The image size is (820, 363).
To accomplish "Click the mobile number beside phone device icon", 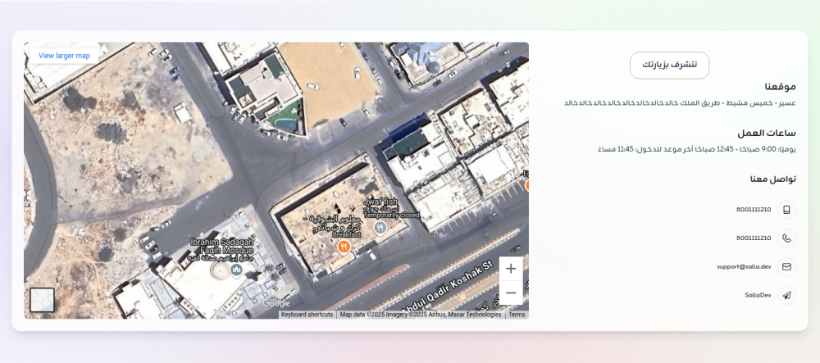I will pos(754,210).
